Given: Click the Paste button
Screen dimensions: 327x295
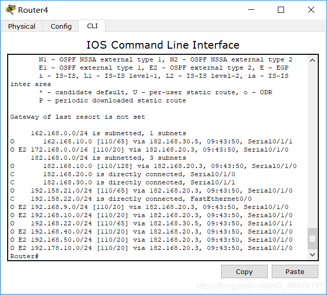Looking at the screenshot, I should pos(295,271).
